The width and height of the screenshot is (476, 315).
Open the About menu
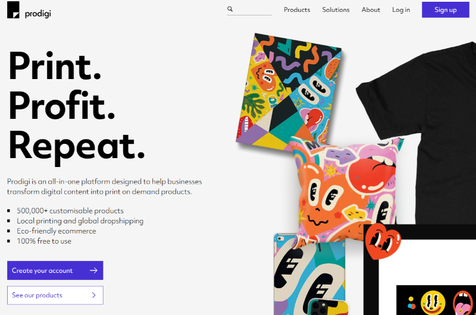371,10
